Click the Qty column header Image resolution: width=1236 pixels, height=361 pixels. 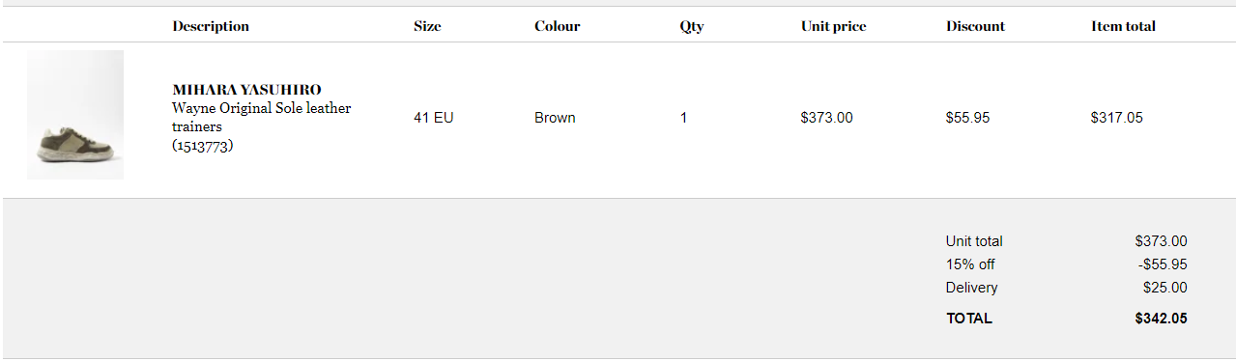692,27
